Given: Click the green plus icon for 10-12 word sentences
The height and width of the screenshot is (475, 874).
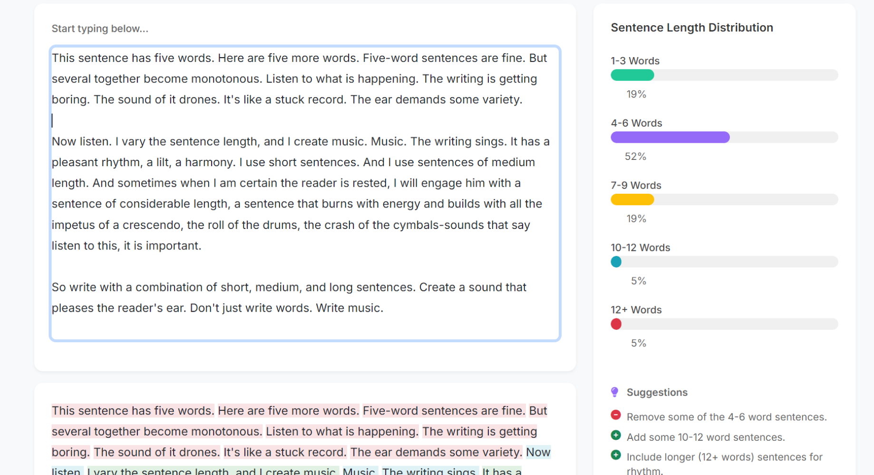Looking at the screenshot, I should tap(616, 435).
